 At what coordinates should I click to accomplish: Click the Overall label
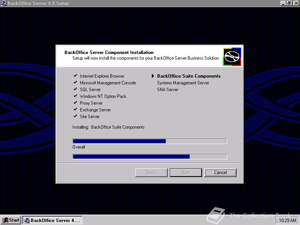pyautogui.click(x=79, y=147)
